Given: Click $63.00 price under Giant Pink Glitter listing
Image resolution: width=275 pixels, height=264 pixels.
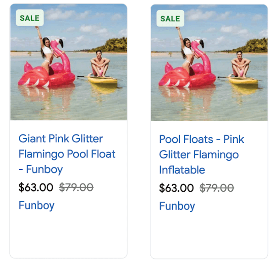Looking at the screenshot, I should [36, 187].
